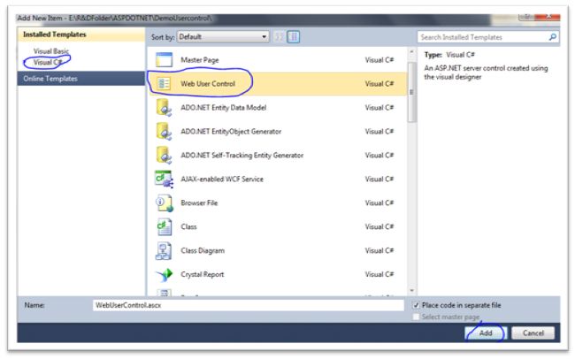Screen dimensions: 575x359
Task: Select the Web User Control label
Action: click(x=208, y=84)
